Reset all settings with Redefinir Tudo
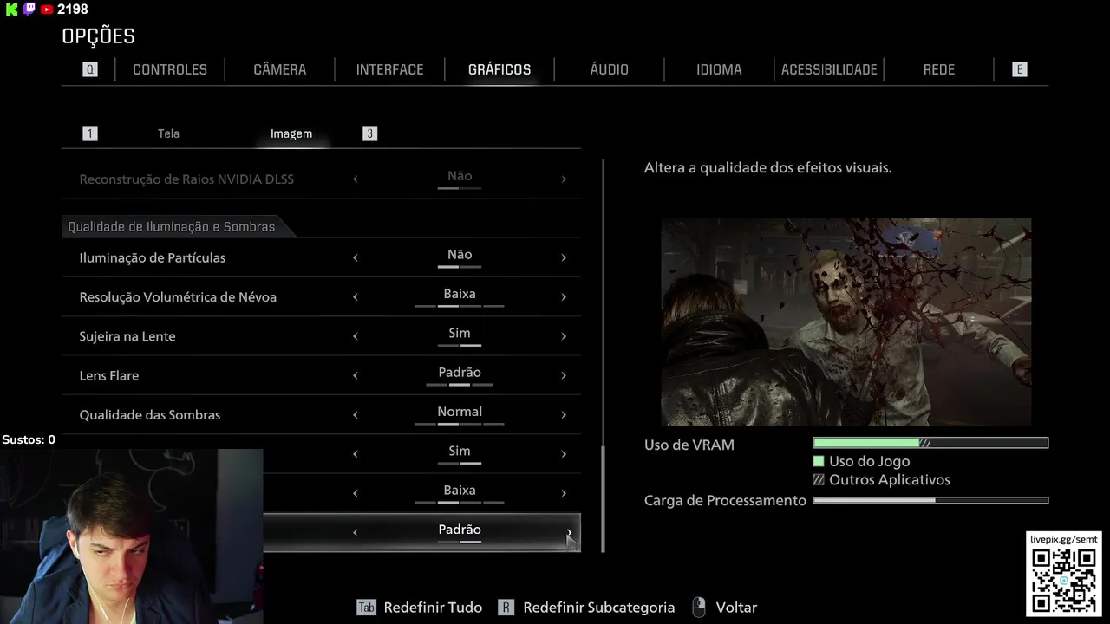The width and height of the screenshot is (1110, 624). [x=433, y=608]
